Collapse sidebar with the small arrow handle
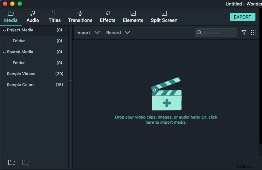Image resolution: width=262 pixels, height=170 pixels. 70,81
